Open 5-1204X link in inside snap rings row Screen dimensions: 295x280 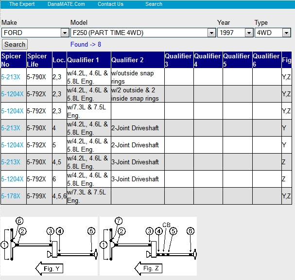(13, 94)
